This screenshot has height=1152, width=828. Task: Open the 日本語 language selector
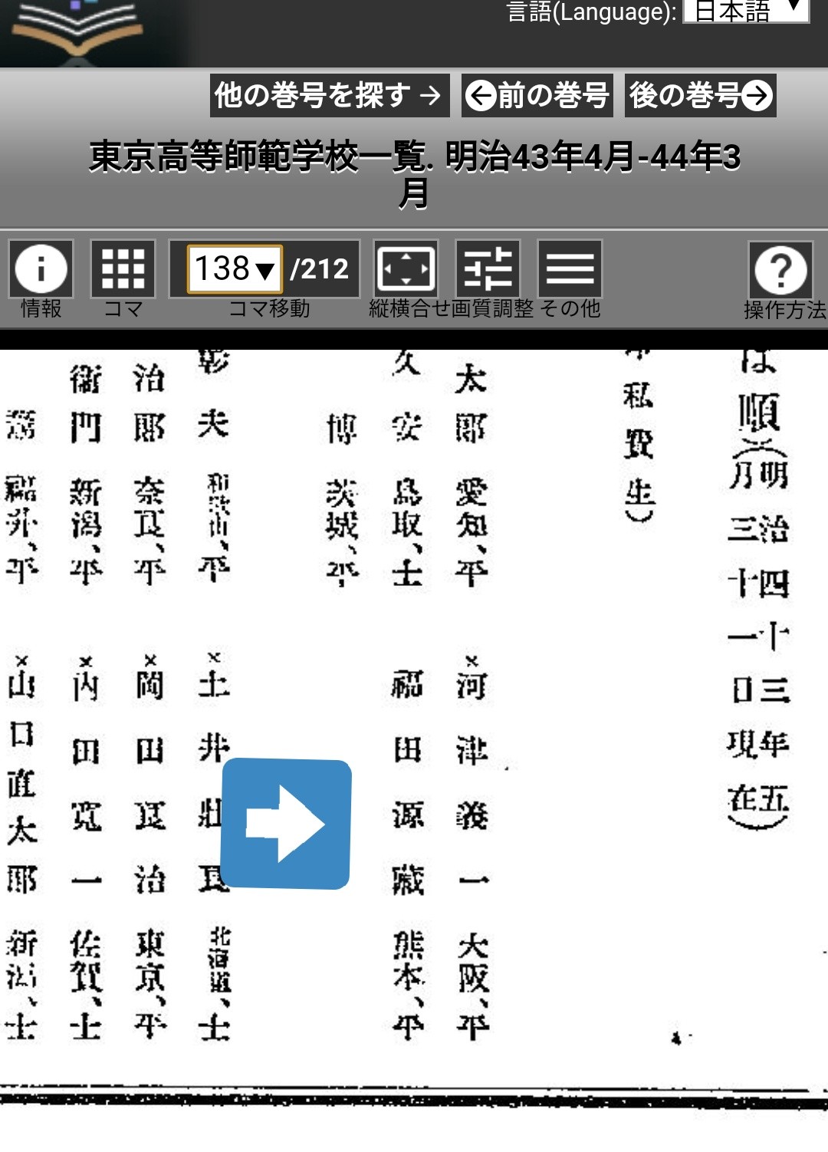point(745,12)
